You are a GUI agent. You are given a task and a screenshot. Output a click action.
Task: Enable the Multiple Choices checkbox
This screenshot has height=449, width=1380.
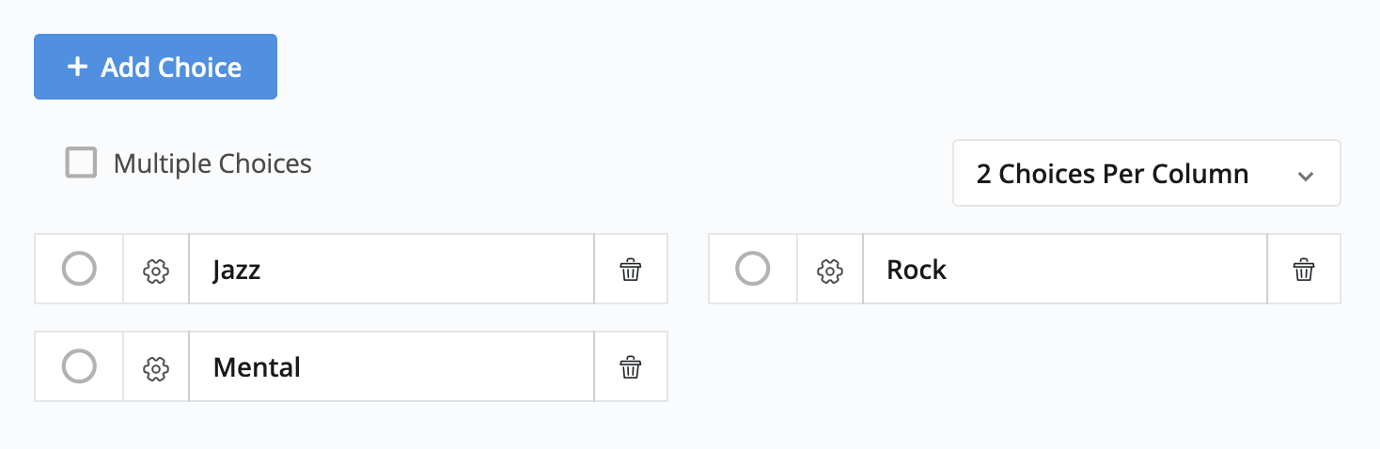click(81, 163)
